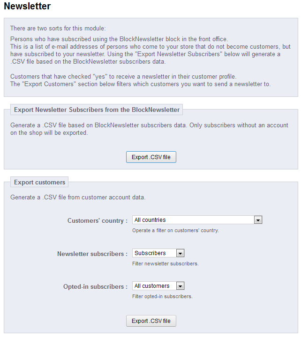Viewport: 301px width, 337px height.
Task: Click "Generate a .CSV file from customer account data" text
Action: pyautogui.click(x=78, y=198)
